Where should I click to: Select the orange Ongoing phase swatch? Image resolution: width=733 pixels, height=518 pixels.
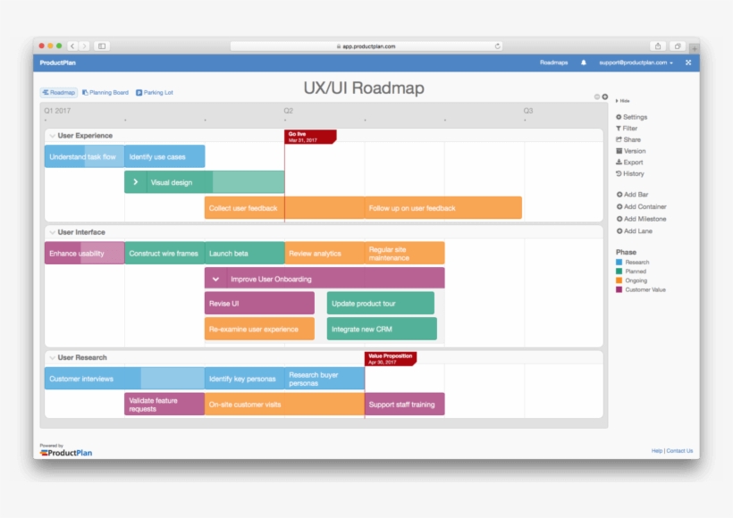pyautogui.click(x=619, y=278)
